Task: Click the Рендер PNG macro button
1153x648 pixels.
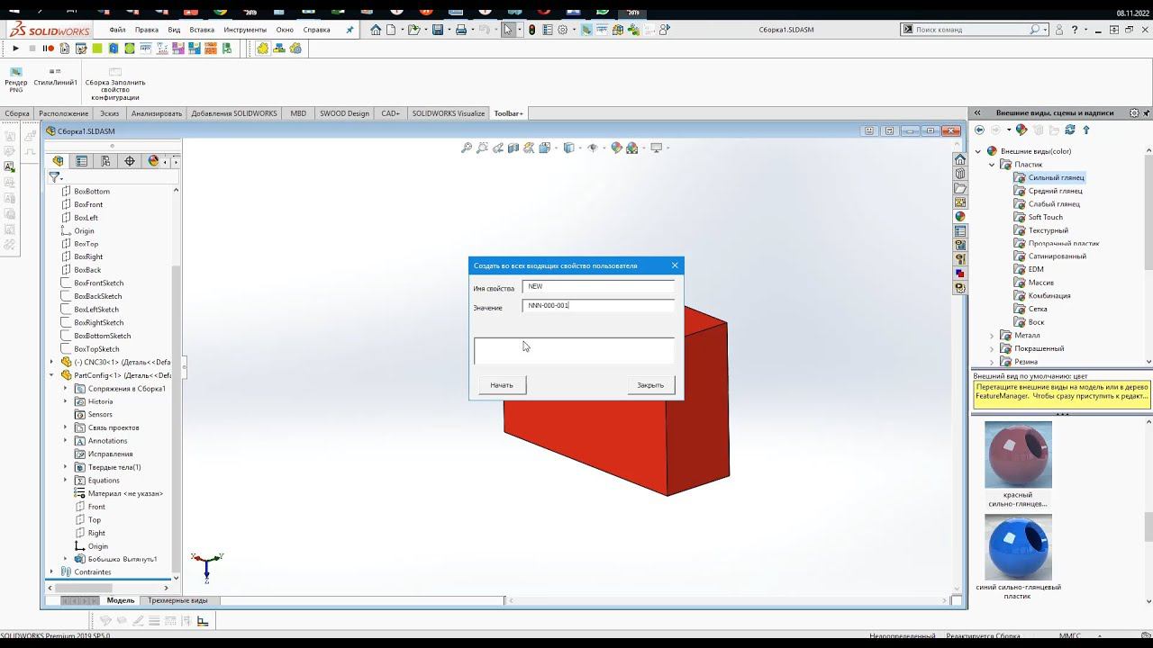Action: [x=16, y=79]
